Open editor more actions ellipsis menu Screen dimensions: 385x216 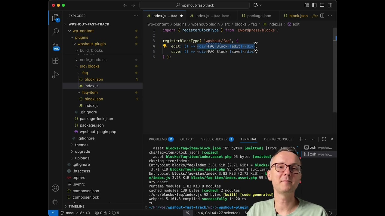(x=330, y=16)
